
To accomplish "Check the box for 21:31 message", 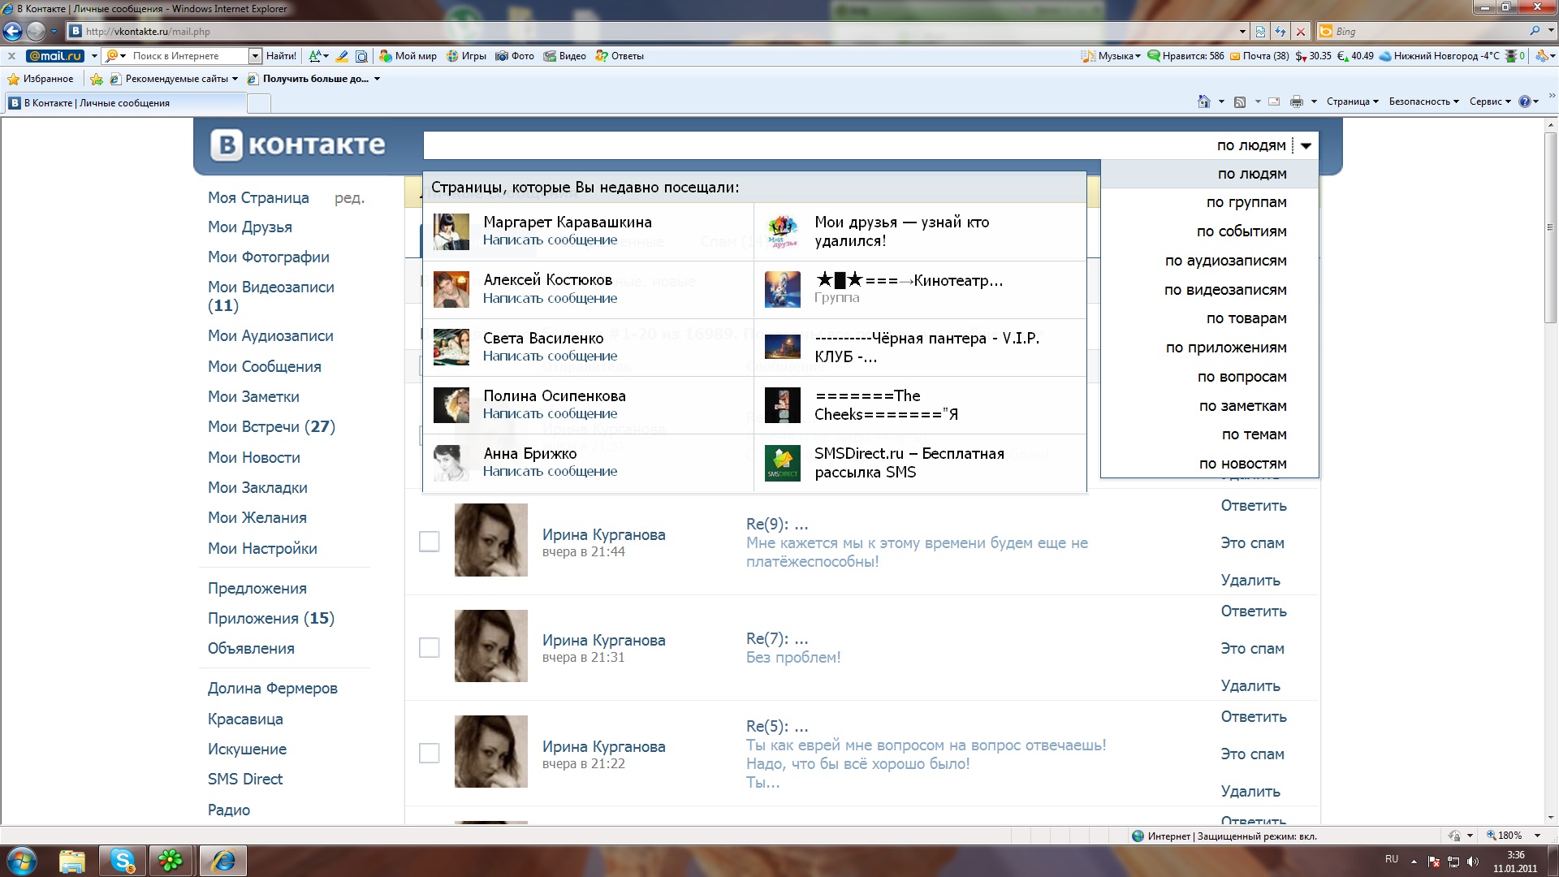I will pos(429,647).
